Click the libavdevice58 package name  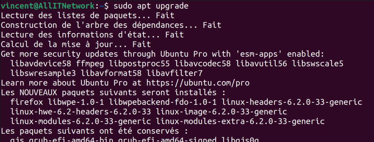(41, 64)
